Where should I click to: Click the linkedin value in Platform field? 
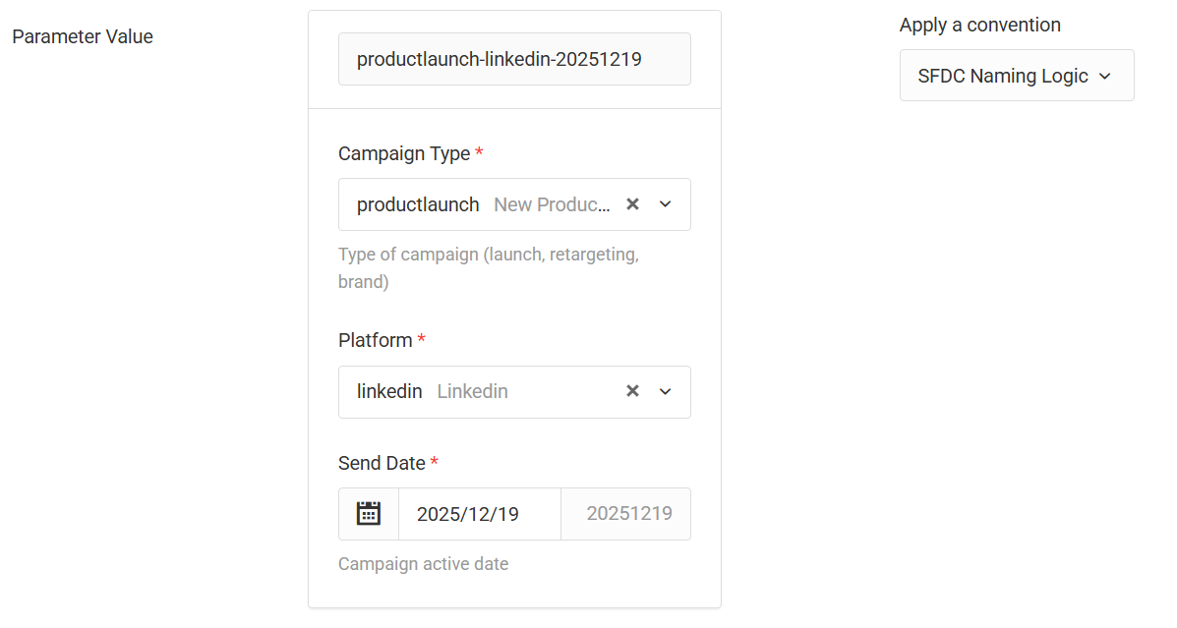[389, 391]
